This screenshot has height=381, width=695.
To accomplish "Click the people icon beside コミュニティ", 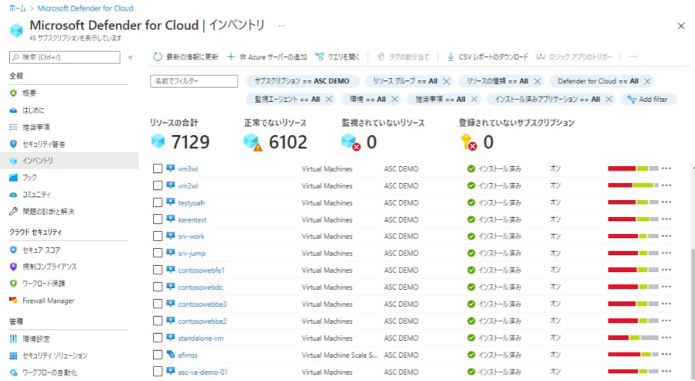I will [13, 194].
